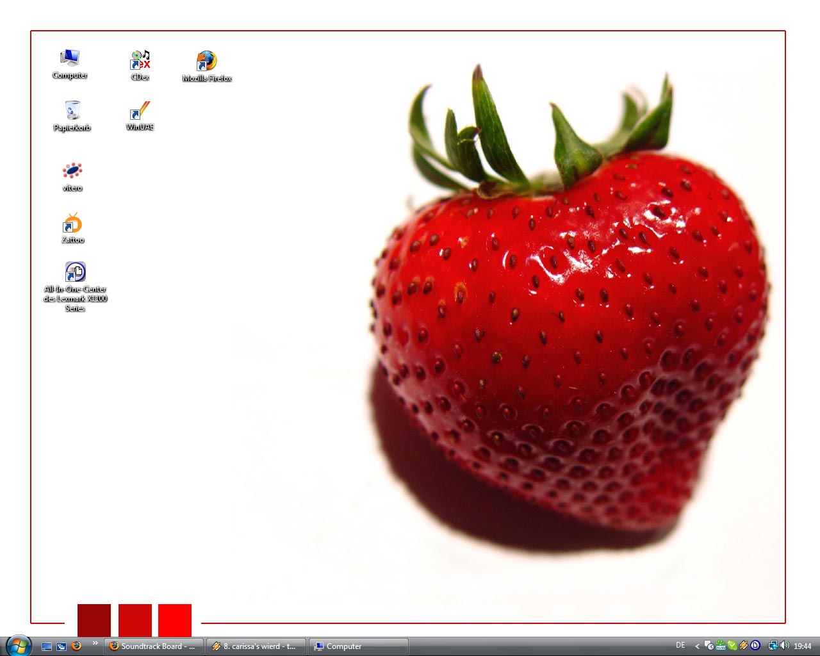Viewport: 820px width, 656px height.
Task: Expand hidden system tray icons arrow
Action: click(x=697, y=646)
